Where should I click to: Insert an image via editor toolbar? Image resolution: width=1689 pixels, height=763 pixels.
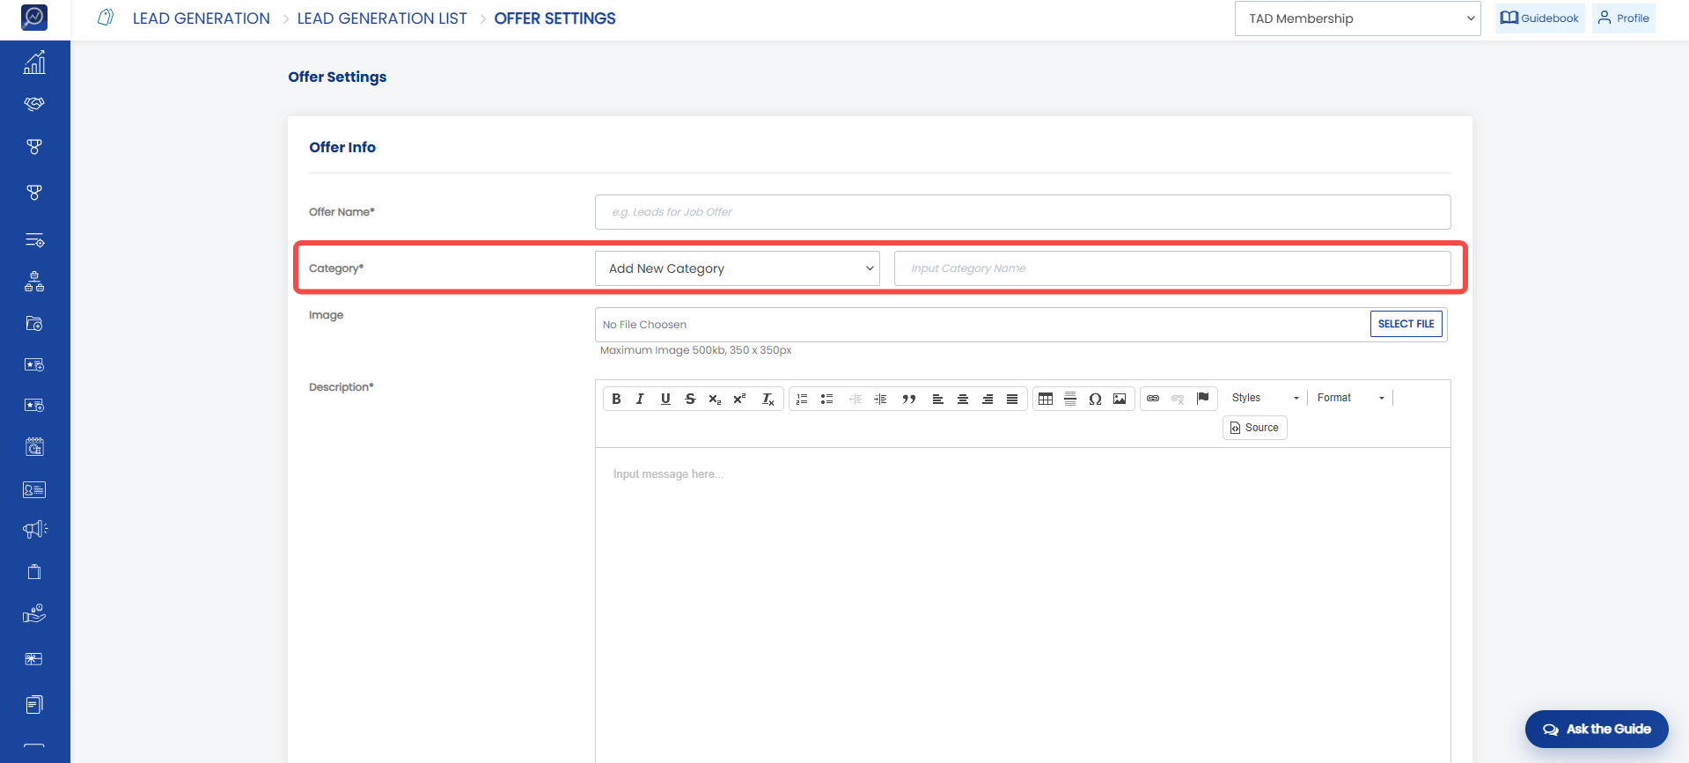[1120, 399]
